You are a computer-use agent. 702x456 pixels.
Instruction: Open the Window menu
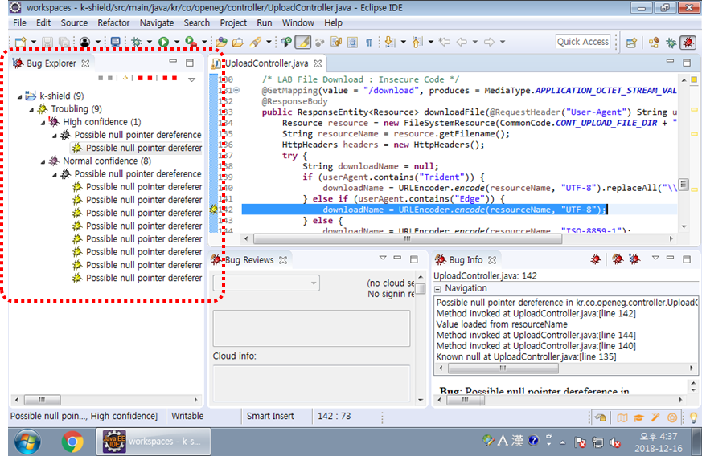(x=298, y=22)
